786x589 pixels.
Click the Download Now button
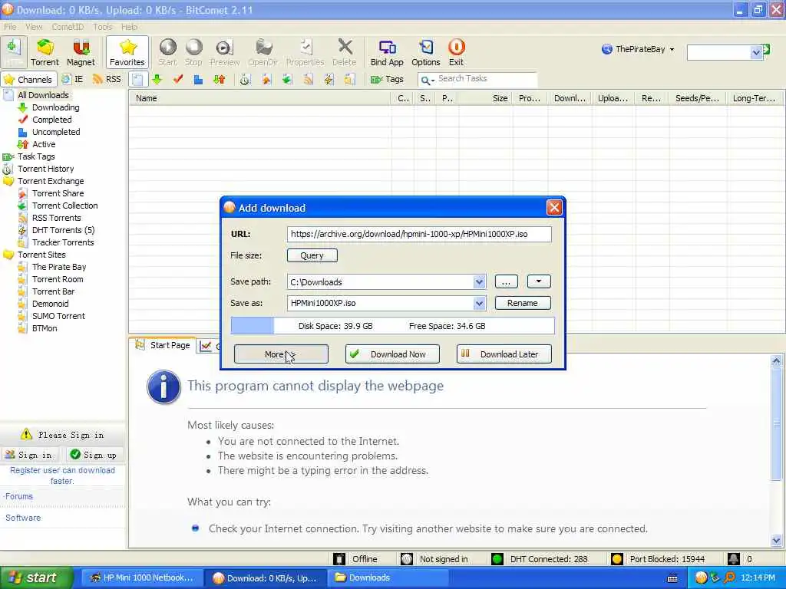[392, 354]
